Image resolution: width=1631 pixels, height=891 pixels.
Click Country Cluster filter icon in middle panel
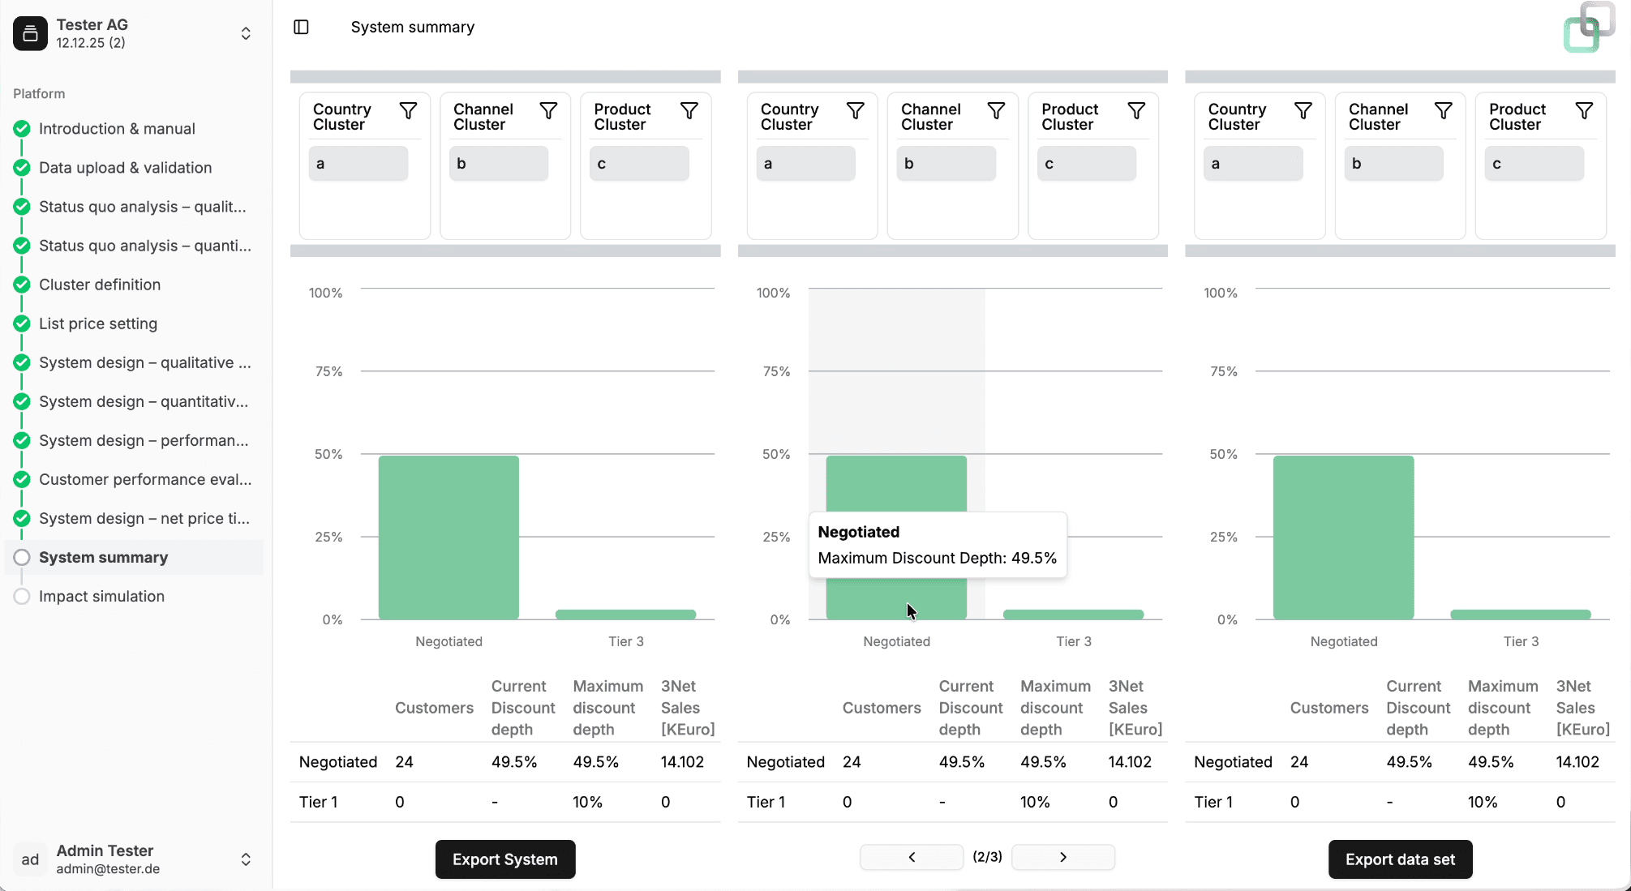click(x=856, y=110)
